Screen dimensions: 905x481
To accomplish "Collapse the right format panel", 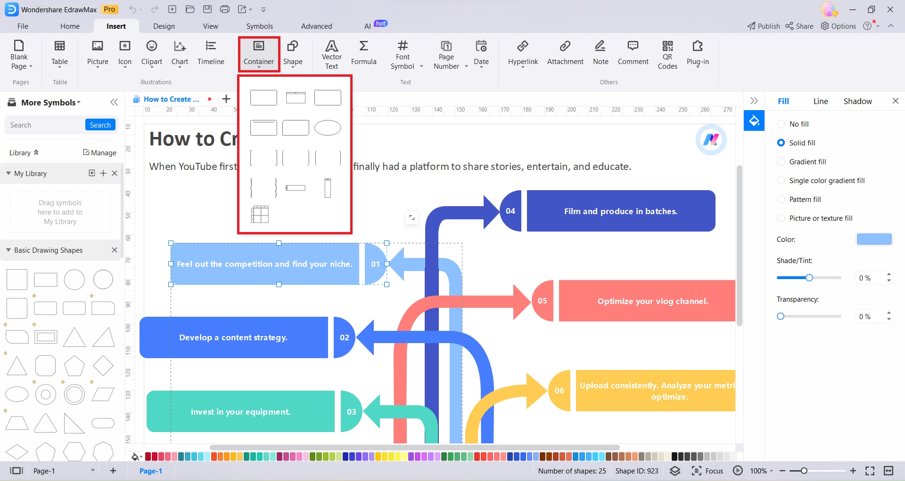I will (x=754, y=101).
